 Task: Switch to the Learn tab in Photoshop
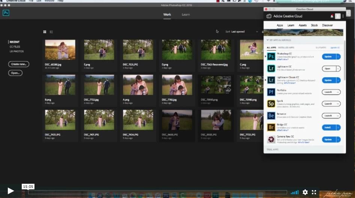click(x=186, y=15)
